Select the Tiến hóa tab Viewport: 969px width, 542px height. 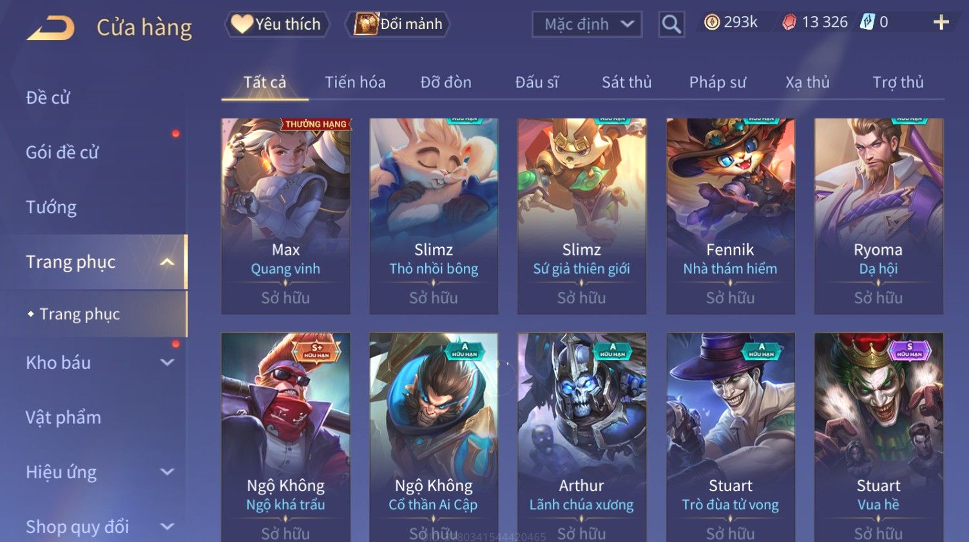(355, 82)
